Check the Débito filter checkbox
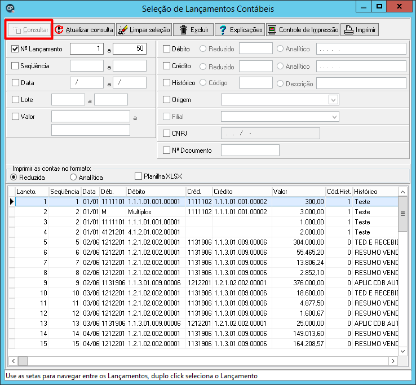This screenshot has height=385, width=416. click(x=166, y=49)
